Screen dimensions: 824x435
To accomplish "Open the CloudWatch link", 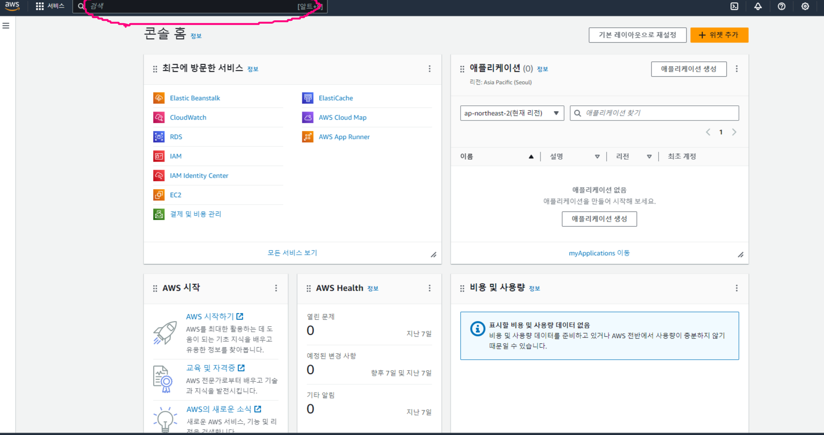I will click(188, 117).
